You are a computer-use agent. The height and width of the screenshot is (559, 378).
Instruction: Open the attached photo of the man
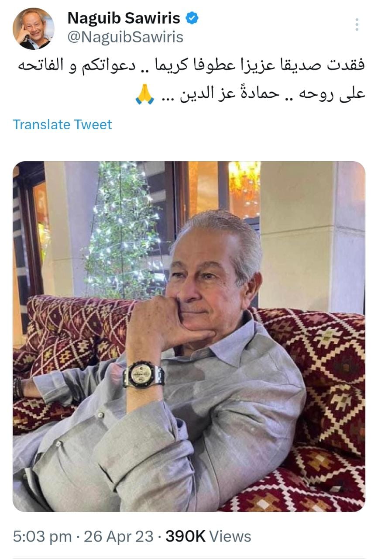tap(189, 336)
